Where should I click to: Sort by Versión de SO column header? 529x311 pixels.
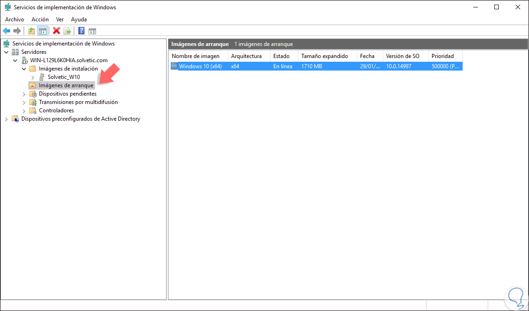(406, 56)
